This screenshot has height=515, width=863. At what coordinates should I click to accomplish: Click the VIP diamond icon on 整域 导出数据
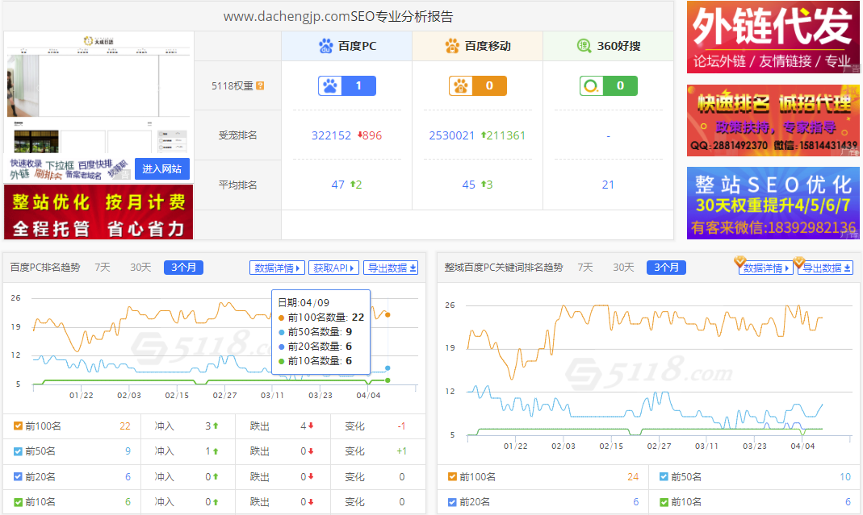801,261
